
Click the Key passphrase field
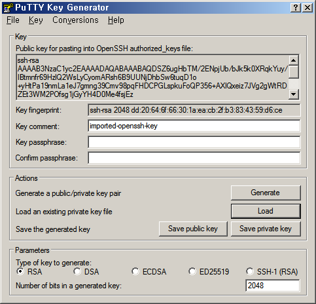coord(194,142)
